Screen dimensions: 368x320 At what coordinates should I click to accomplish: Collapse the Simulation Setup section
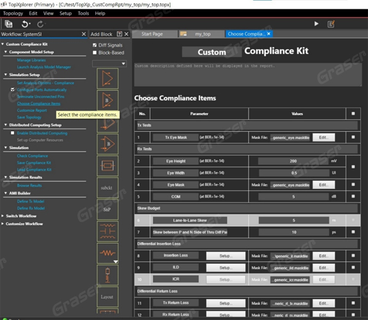click(6, 75)
